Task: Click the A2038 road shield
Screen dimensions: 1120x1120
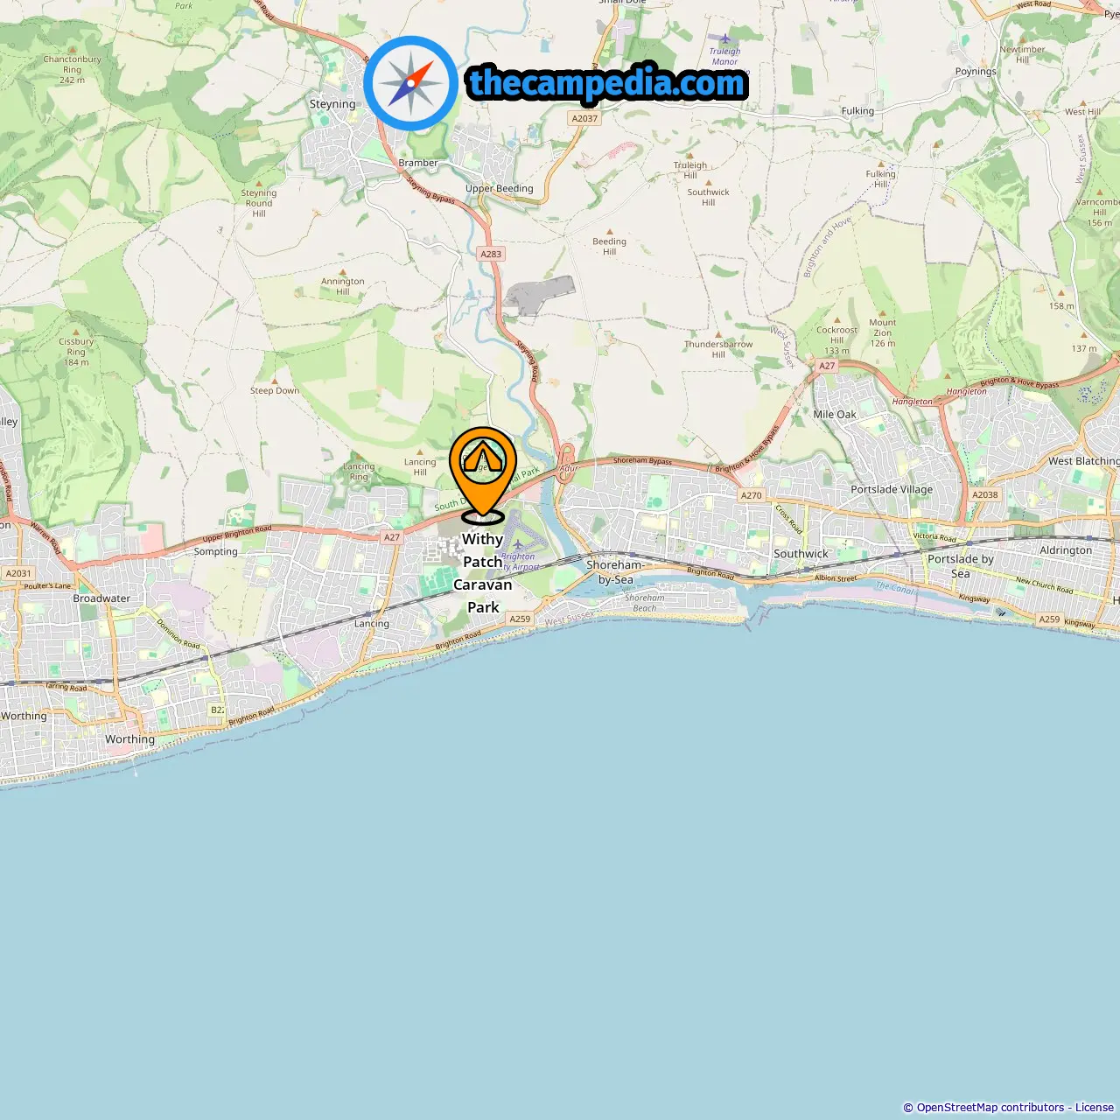Action: [985, 494]
